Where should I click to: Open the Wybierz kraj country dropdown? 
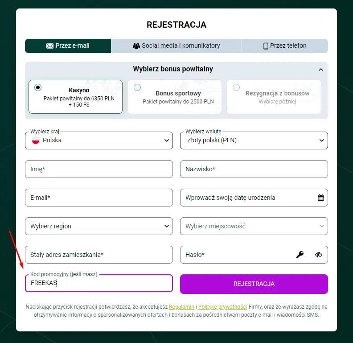[x=99, y=141]
